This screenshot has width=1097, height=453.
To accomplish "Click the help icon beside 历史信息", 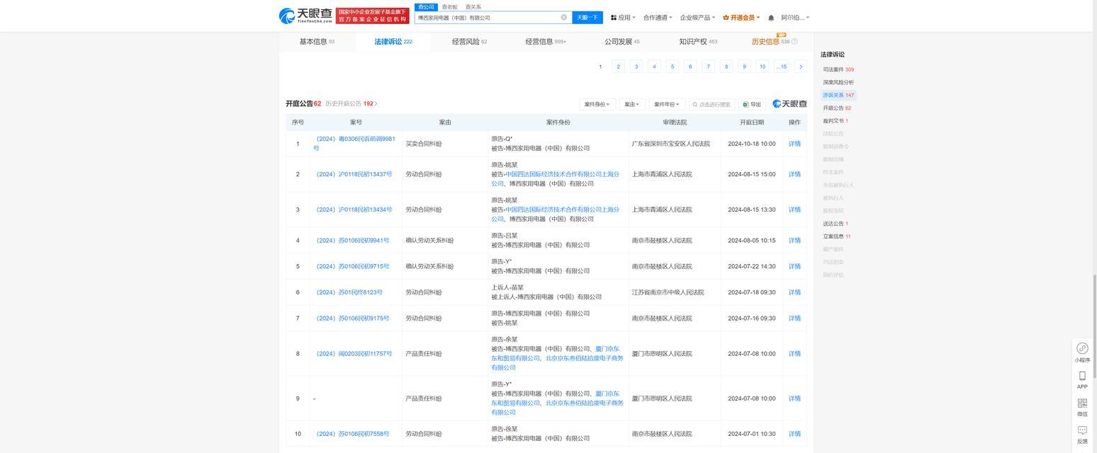I will (794, 42).
